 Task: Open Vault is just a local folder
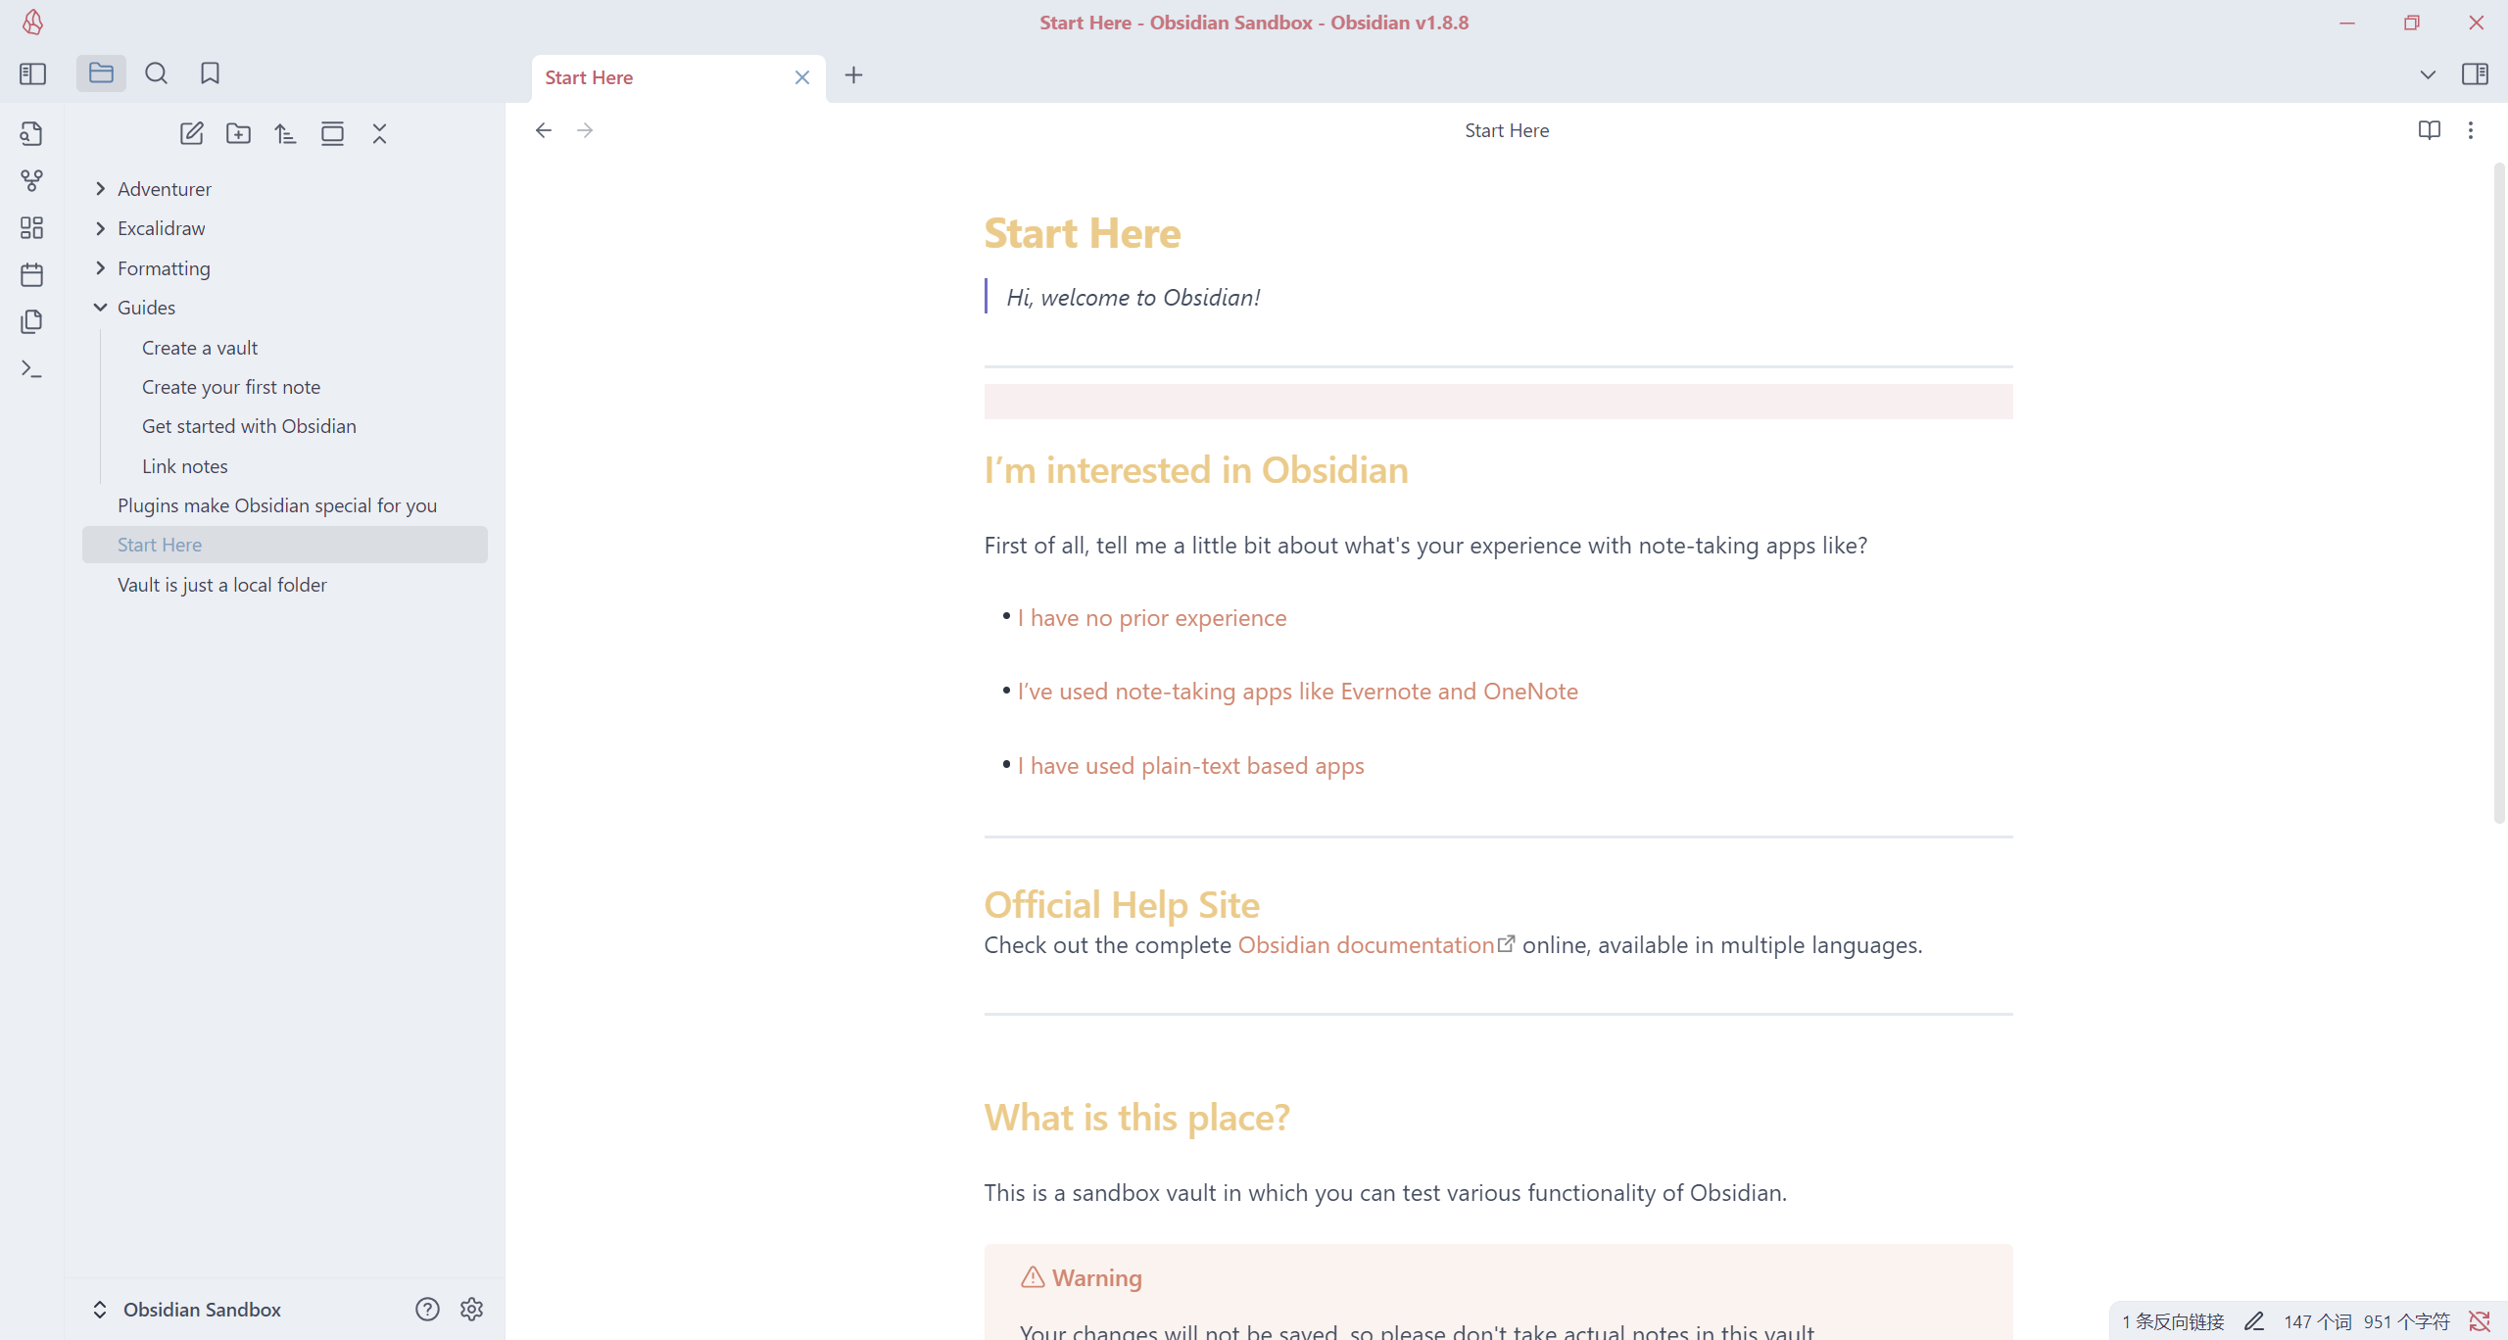coord(222,585)
